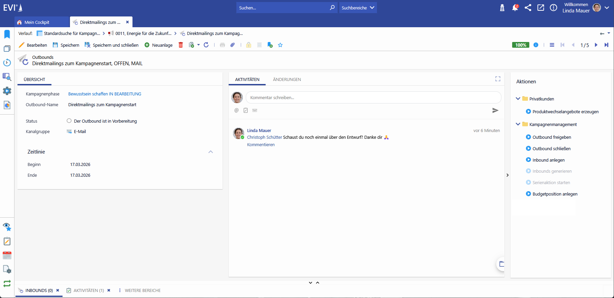Open the notifications bell
614x298 pixels.
514,8
